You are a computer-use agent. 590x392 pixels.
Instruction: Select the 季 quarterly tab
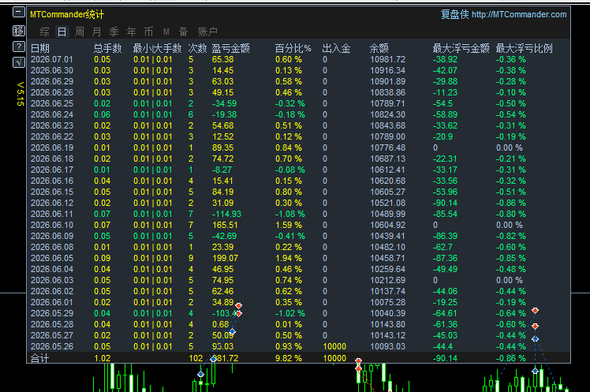(x=114, y=32)
